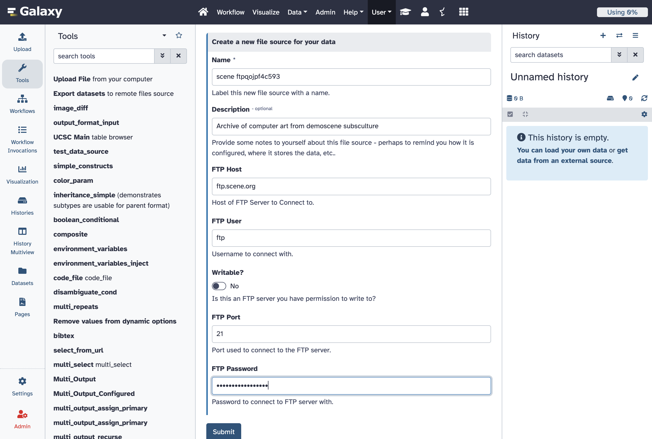Switch the Writable? toggle on

219,286
